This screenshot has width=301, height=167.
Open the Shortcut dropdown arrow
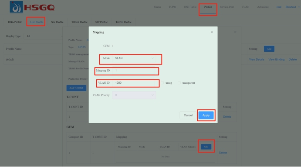(299, 7)
